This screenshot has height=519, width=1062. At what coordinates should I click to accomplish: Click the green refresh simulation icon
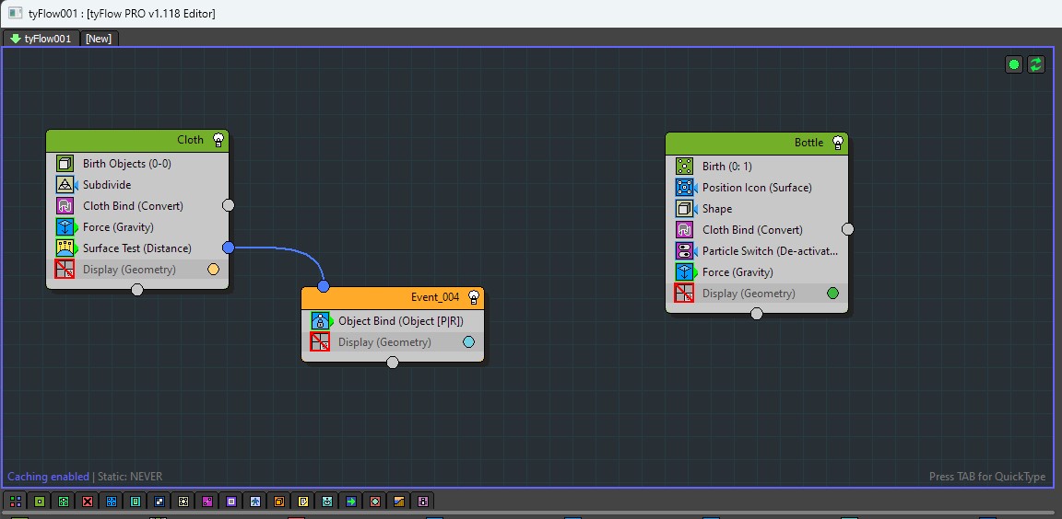click(x=1036, y=64)
